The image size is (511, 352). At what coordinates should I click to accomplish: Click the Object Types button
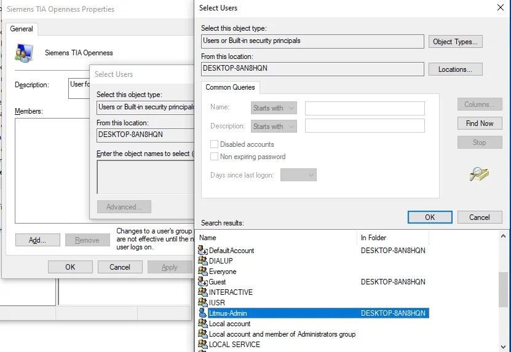(455, 42)
